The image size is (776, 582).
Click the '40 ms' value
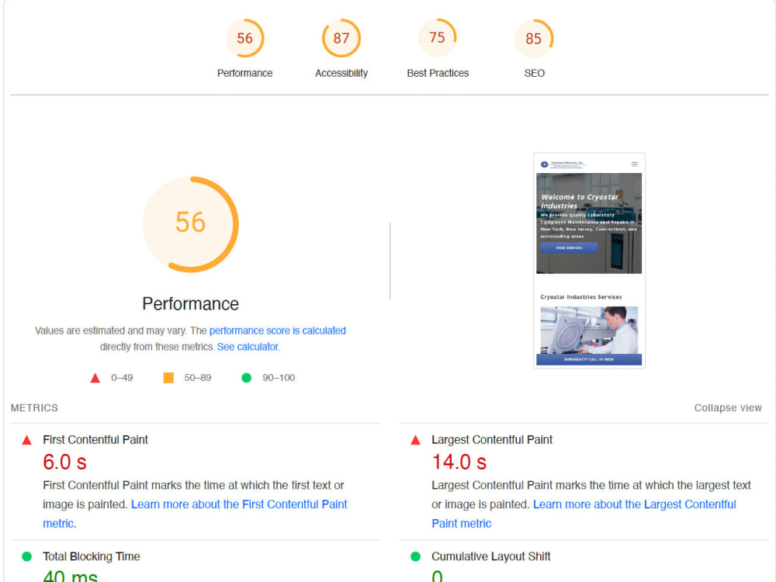(71, 576)
